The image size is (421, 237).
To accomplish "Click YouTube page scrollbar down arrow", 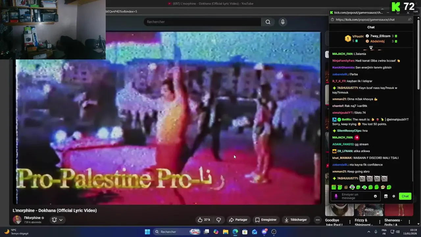I will (x=418, y=224).
